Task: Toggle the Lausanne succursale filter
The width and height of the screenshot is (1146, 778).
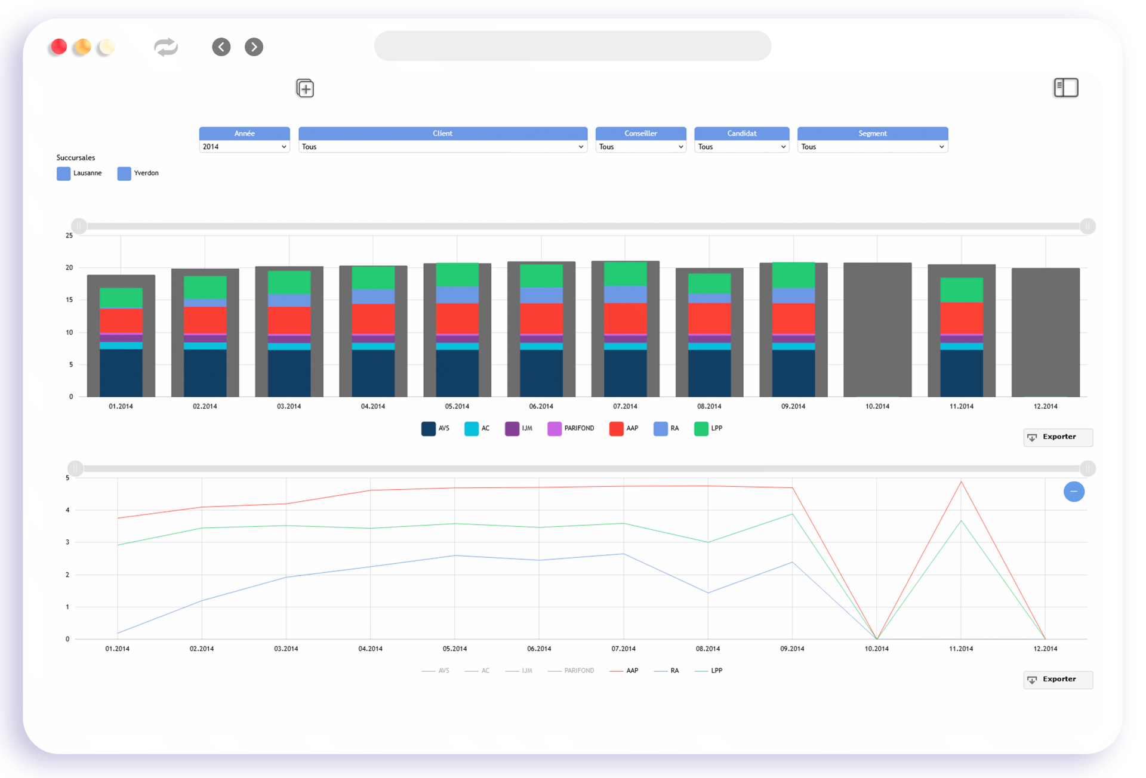Action: (x=64, y=174)
